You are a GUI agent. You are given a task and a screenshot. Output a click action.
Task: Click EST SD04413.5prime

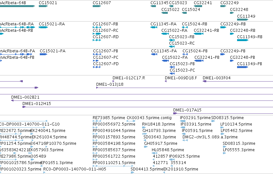(132, 173)
